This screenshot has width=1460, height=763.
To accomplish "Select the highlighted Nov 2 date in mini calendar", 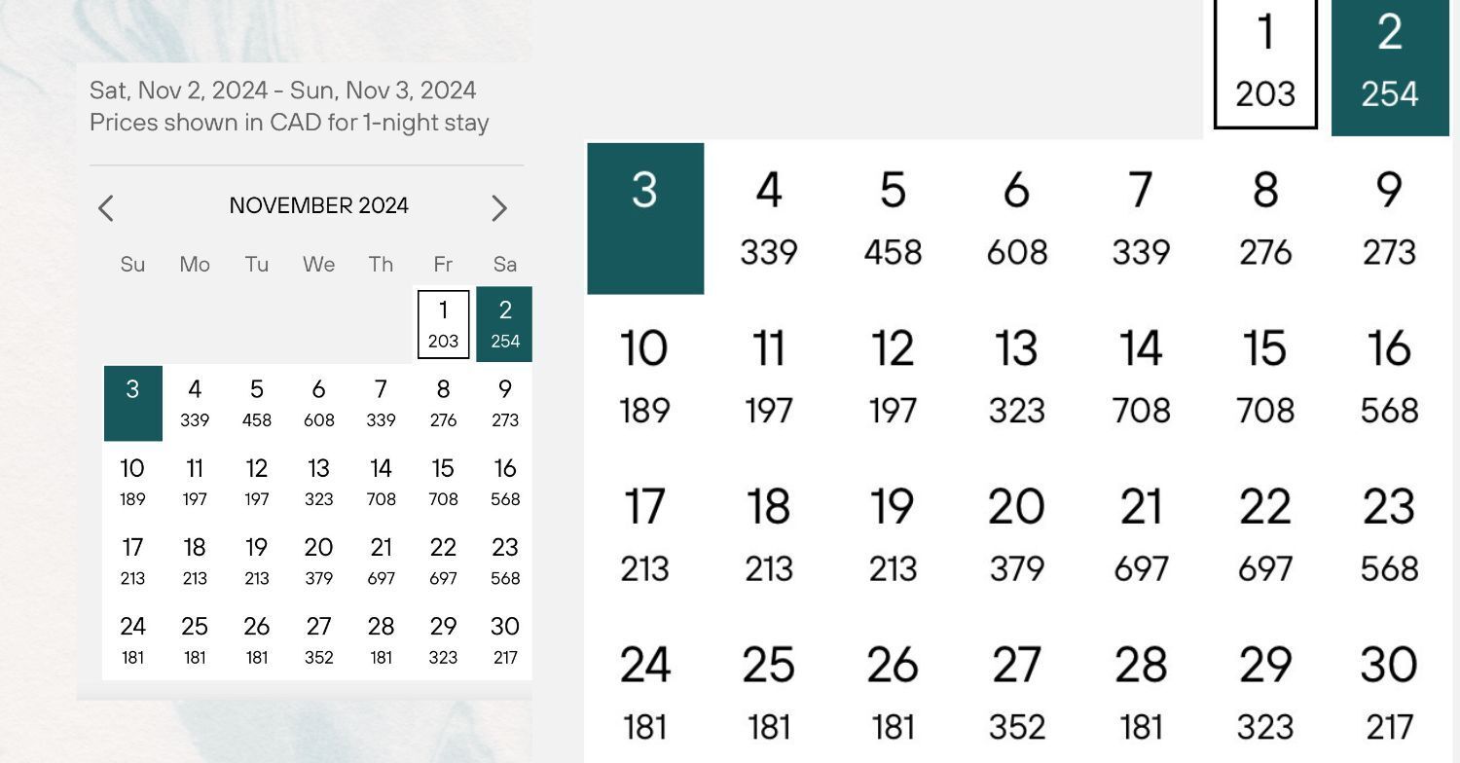I will click(504, 324).
